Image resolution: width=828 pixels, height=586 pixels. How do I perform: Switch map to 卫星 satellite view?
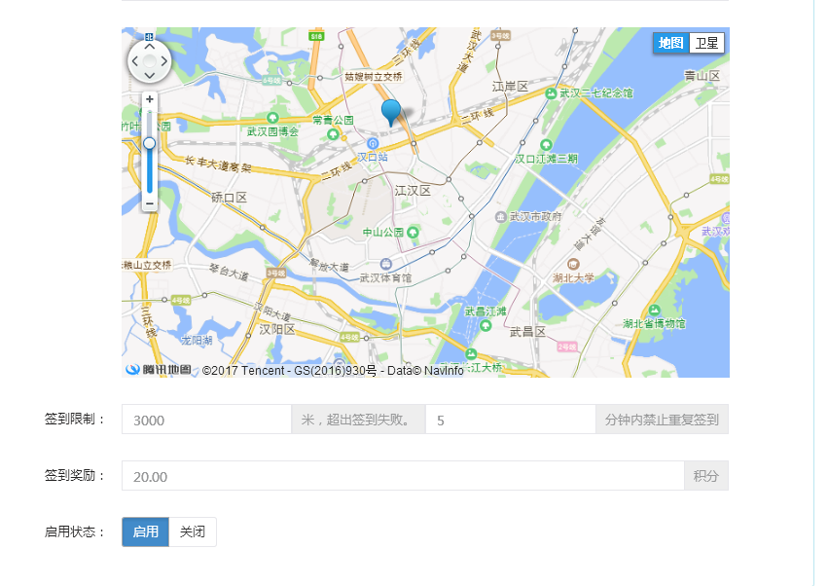point(706,43)
